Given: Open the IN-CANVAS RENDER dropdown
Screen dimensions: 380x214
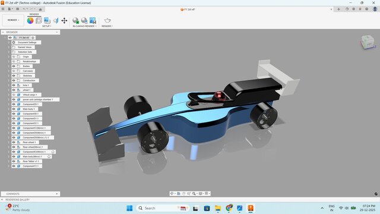Looking at the screenshot, I should tap(84, 26).
